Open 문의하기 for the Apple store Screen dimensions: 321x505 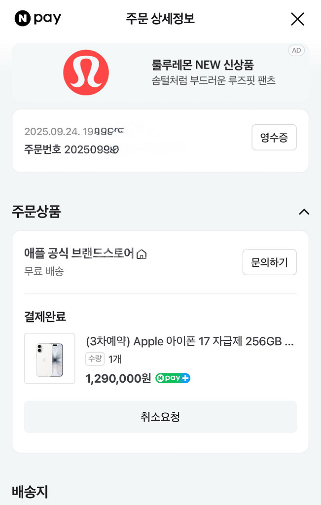[269, 262]
